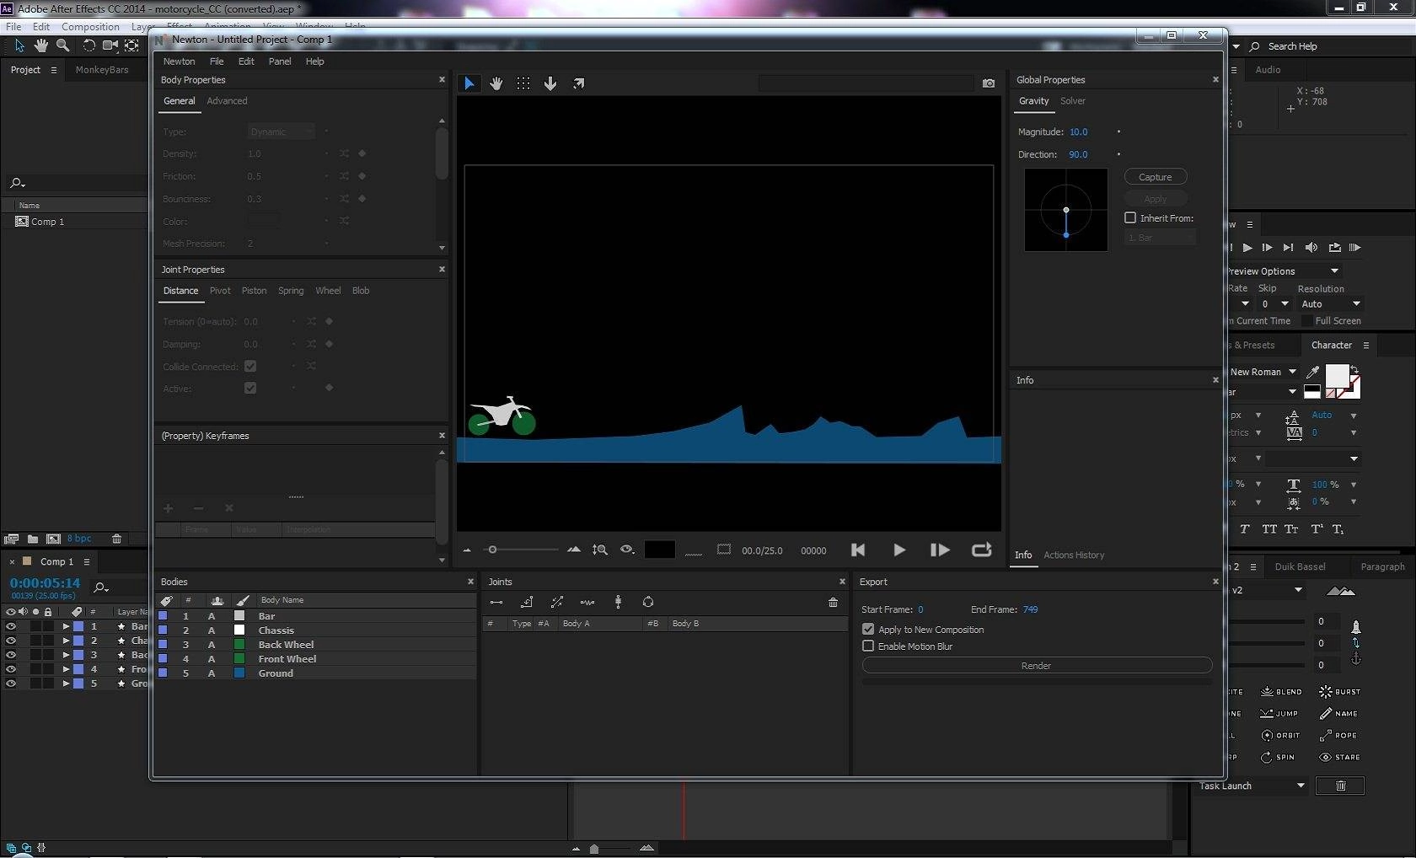1416x858 pixels.
Task: Switch to Advanced tab in Body Properties
Action: 227,100
